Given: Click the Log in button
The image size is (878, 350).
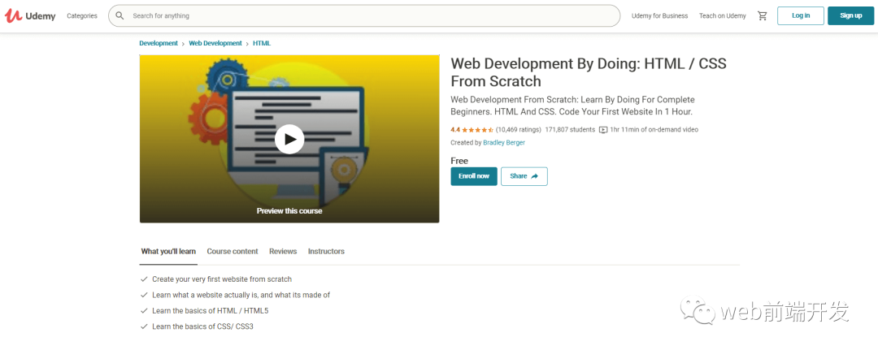Looking at the screenshot, I should [x=801, y=15].
